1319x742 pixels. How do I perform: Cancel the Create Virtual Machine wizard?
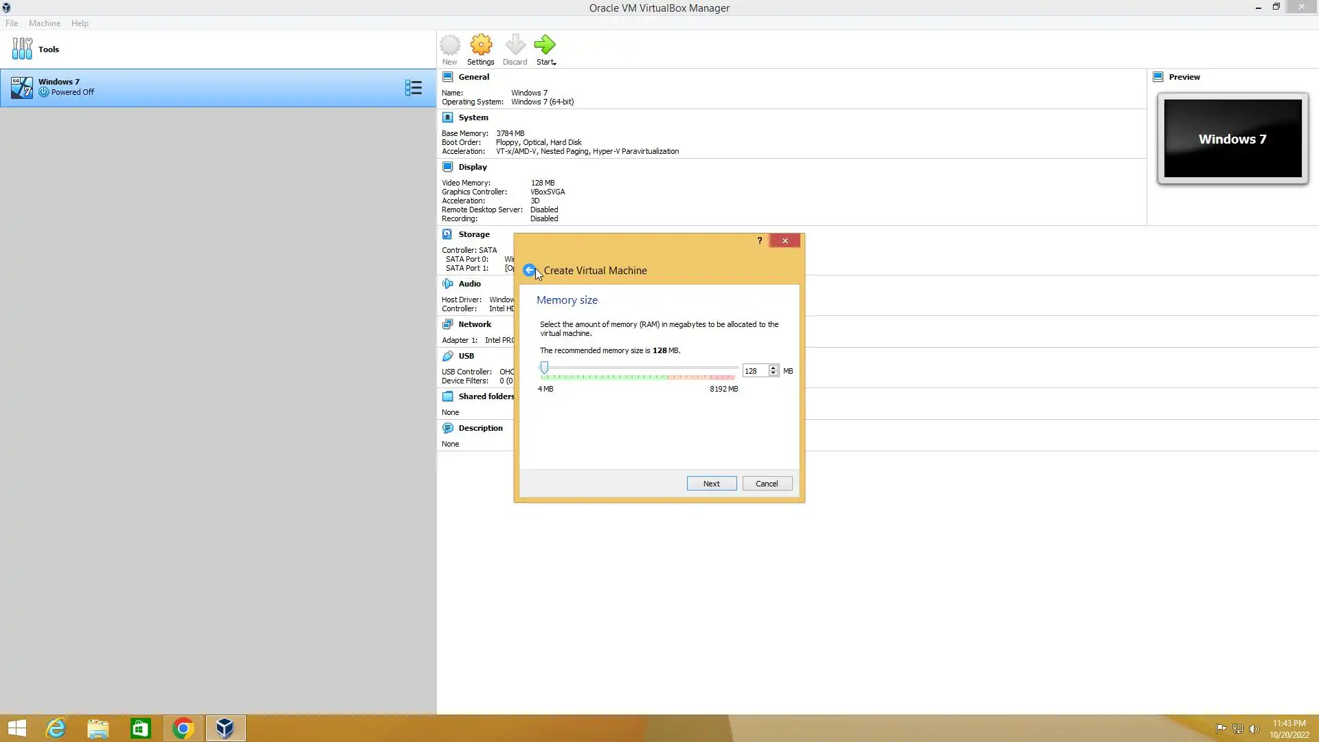point(767,484)
